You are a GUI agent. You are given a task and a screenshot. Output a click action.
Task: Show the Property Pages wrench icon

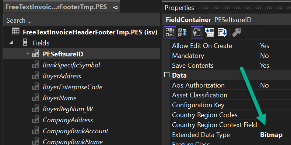197,32
